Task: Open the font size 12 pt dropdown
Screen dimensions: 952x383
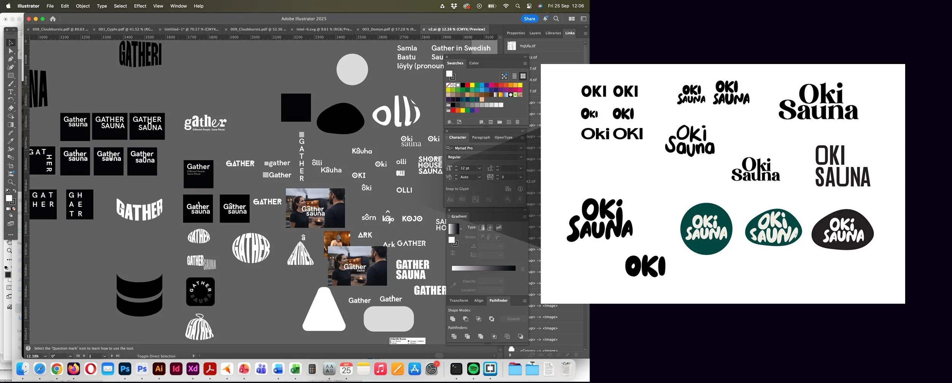Action: point(480,168)
